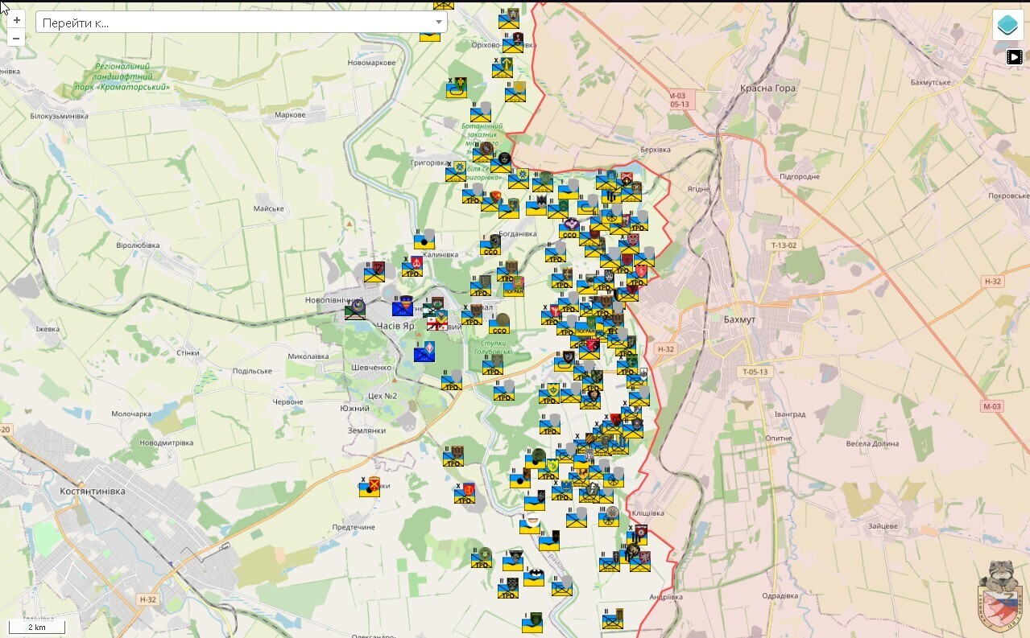Image resolution: width=1030 pixels, height=638 pixels.
Task: Click the film strip animation button
Action: (x=1015, y=56)
